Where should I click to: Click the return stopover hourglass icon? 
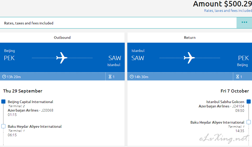pyautogui.click(x=238, y=77)
